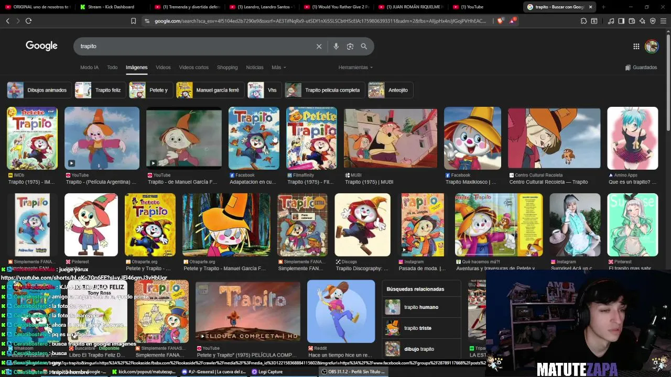Search by image with Google Lens
This screenshot has width=671, height=377.
click(350, 46)
